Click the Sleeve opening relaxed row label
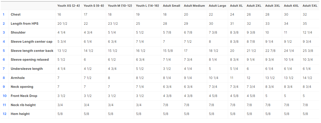Screen dimensions: 321x123 [30, 60]
